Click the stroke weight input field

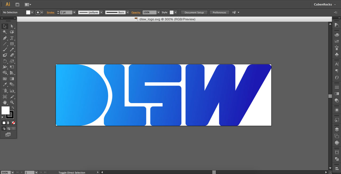point(66,12)
